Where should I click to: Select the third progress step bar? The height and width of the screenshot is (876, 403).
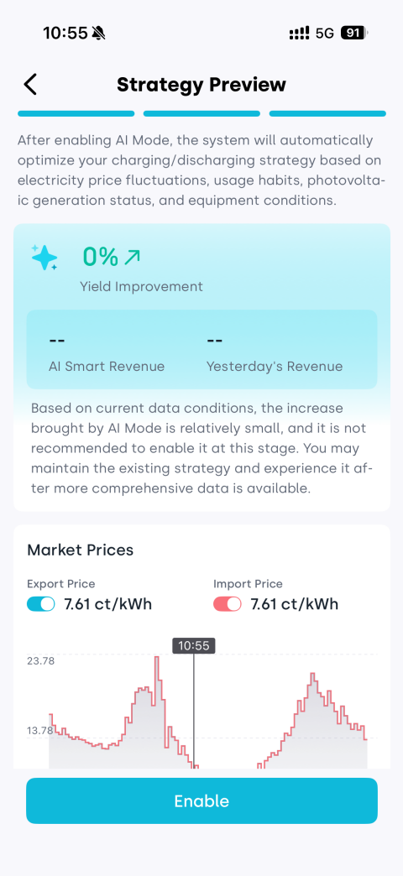[327, 113]
